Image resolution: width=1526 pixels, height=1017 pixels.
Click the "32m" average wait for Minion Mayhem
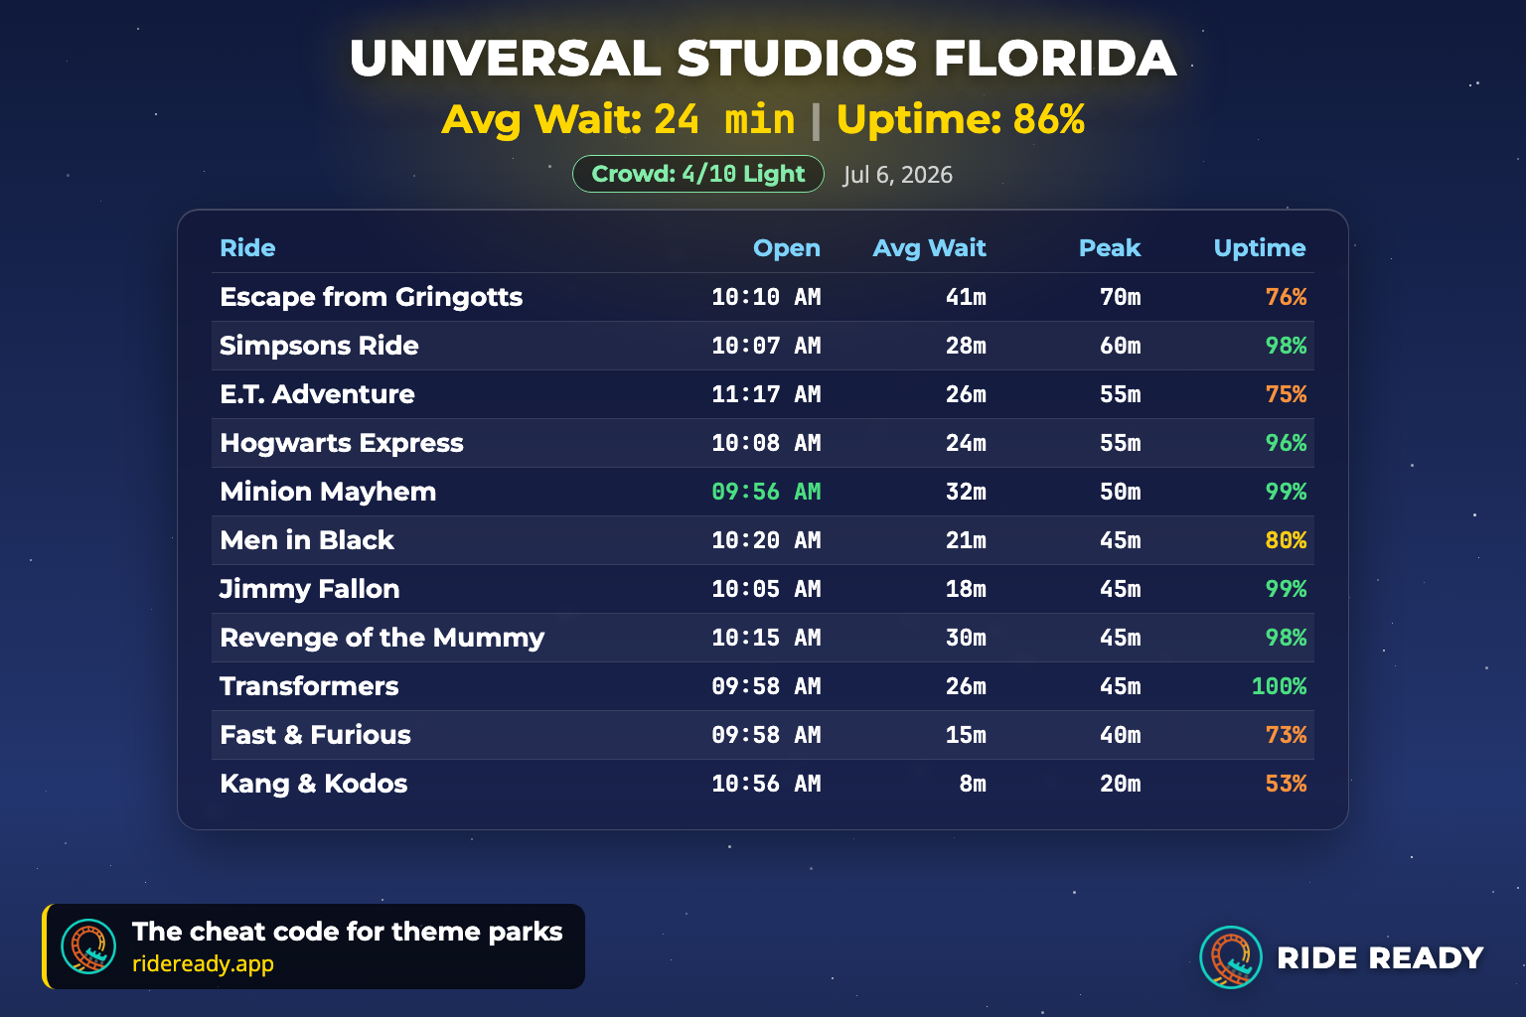coord(966,492)
